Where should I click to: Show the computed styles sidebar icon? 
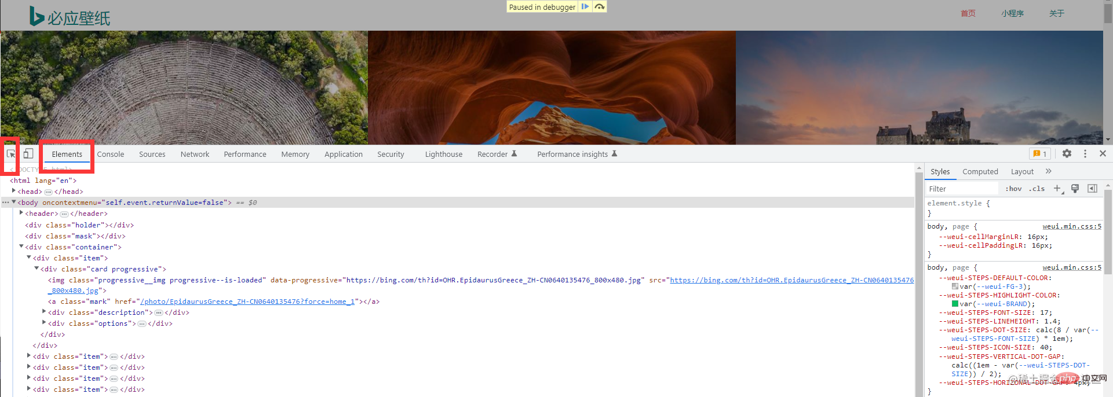click(x=1092, y=189)
